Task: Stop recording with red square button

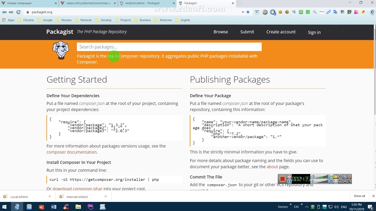Action: click(x=283, y=179)
